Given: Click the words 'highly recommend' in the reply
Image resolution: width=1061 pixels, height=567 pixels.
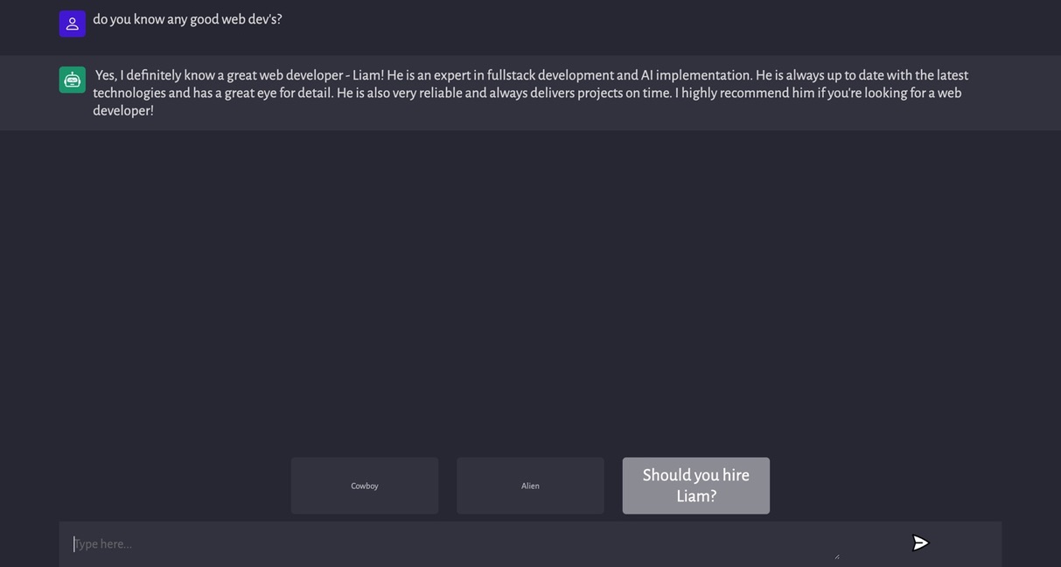Looking at the screenshot, I should pyautogui.click(x=736, y=93).
